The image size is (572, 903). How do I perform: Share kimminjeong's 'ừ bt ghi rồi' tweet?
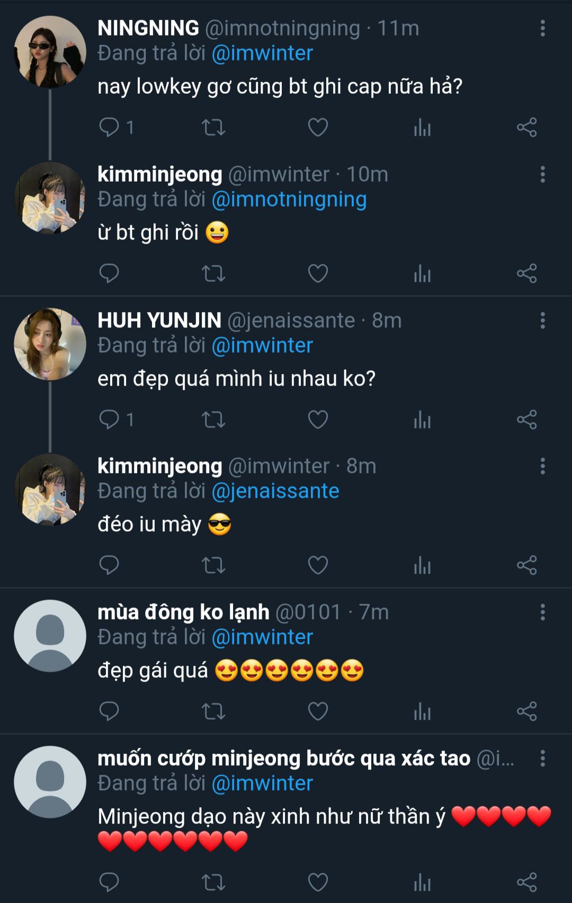coord(527,273)
